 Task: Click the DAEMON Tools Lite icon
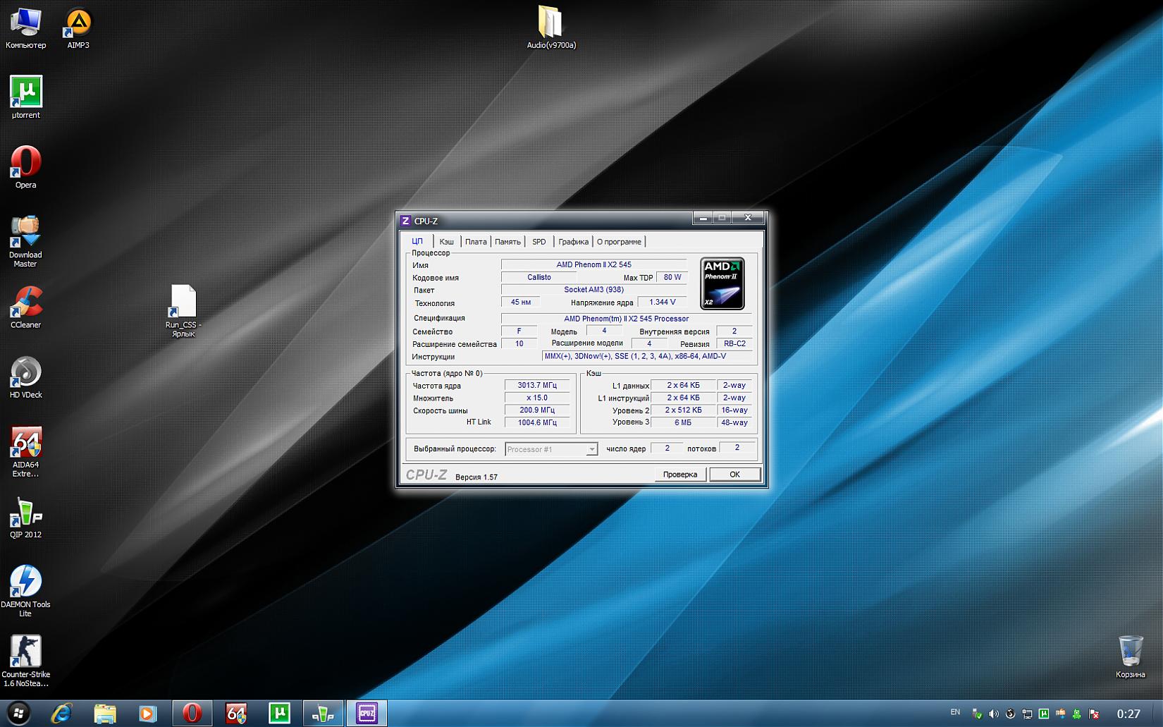point(26,582)
